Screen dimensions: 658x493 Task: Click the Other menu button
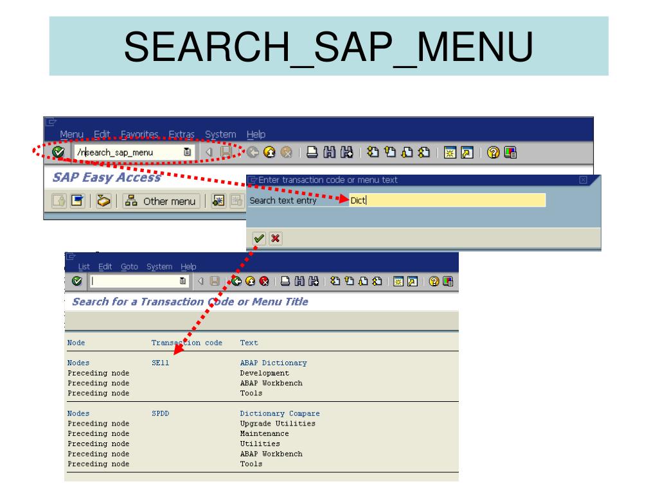[161, 201]
